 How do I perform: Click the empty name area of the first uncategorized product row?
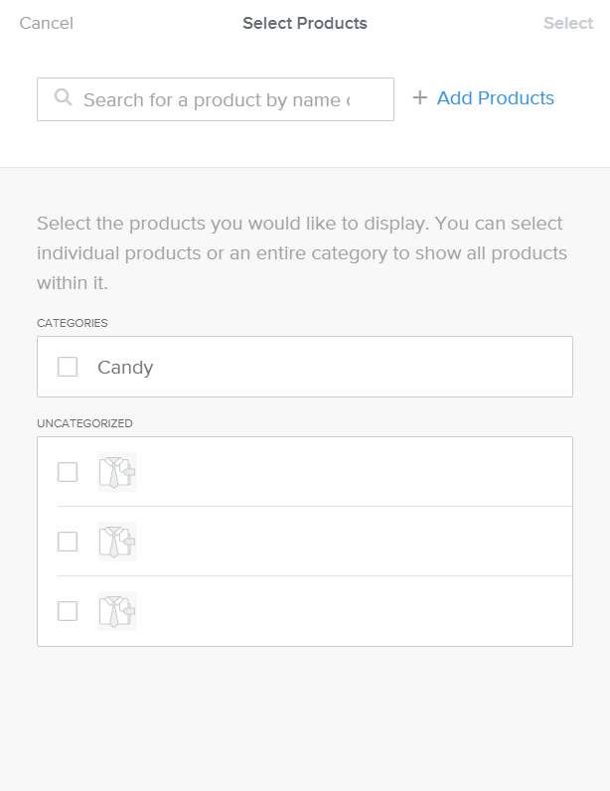(354, 472)
